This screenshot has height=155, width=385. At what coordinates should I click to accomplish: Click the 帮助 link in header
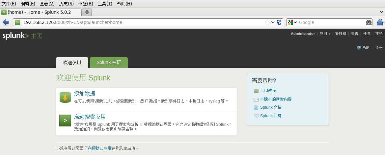[x=366, y=48]
